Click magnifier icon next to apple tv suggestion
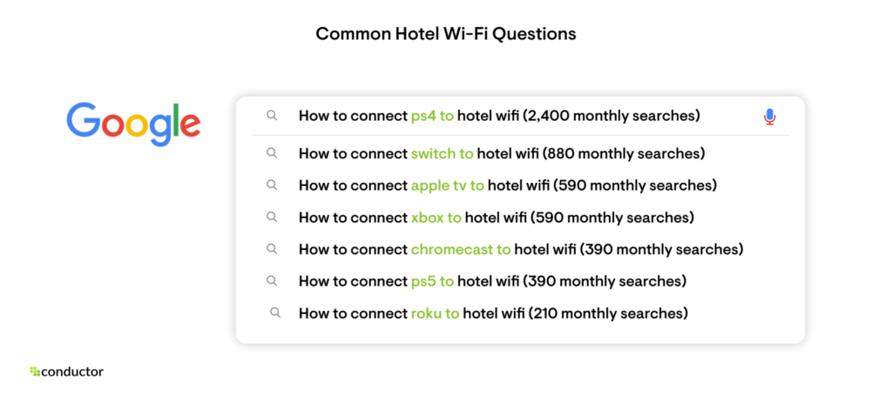892x405 pixels. coord(272,185)
